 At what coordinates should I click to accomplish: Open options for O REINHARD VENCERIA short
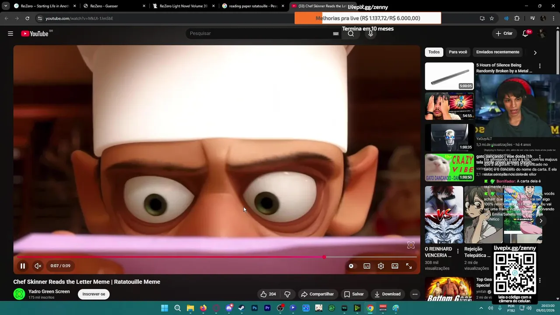[x=458, y=251]
